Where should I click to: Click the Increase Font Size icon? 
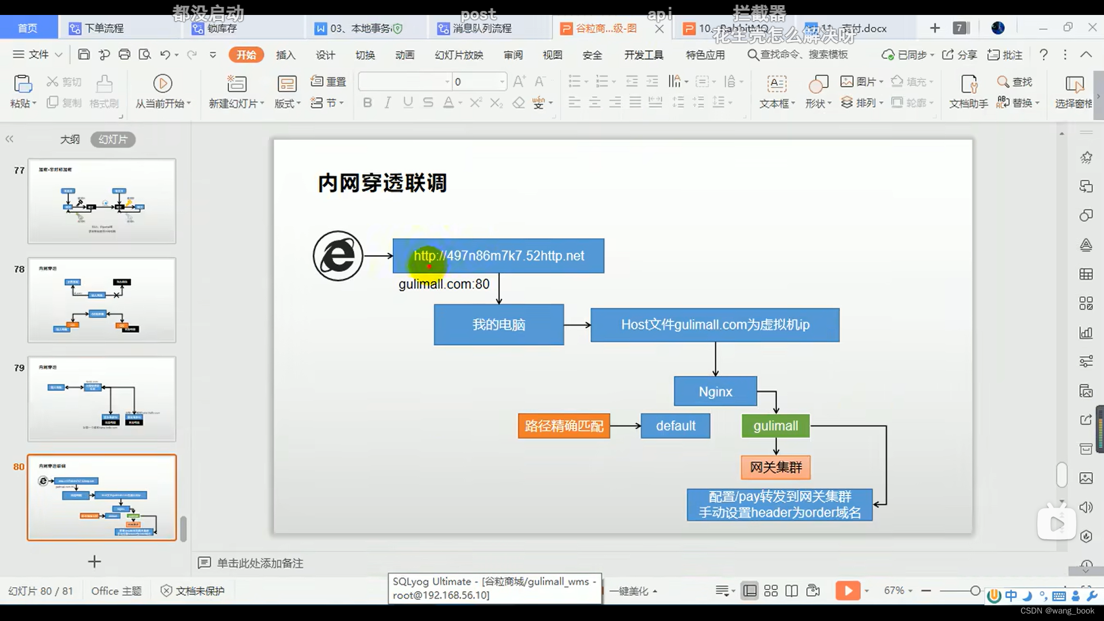click(x=519, y=82)
